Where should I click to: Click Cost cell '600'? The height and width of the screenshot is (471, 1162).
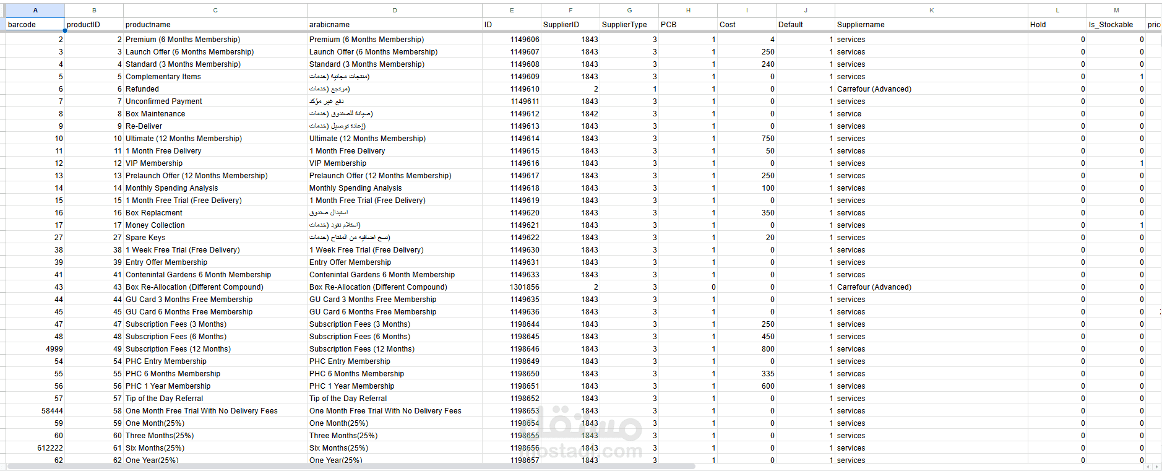pos(747,386)
